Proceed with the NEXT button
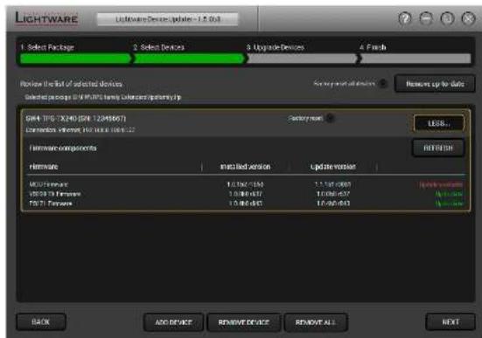Screen dimensions: 482x338 click(x=451, y=322)
